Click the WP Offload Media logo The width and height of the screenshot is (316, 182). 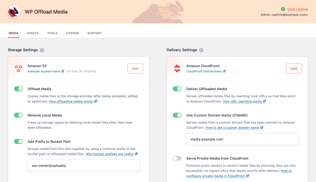click(13, 12)
